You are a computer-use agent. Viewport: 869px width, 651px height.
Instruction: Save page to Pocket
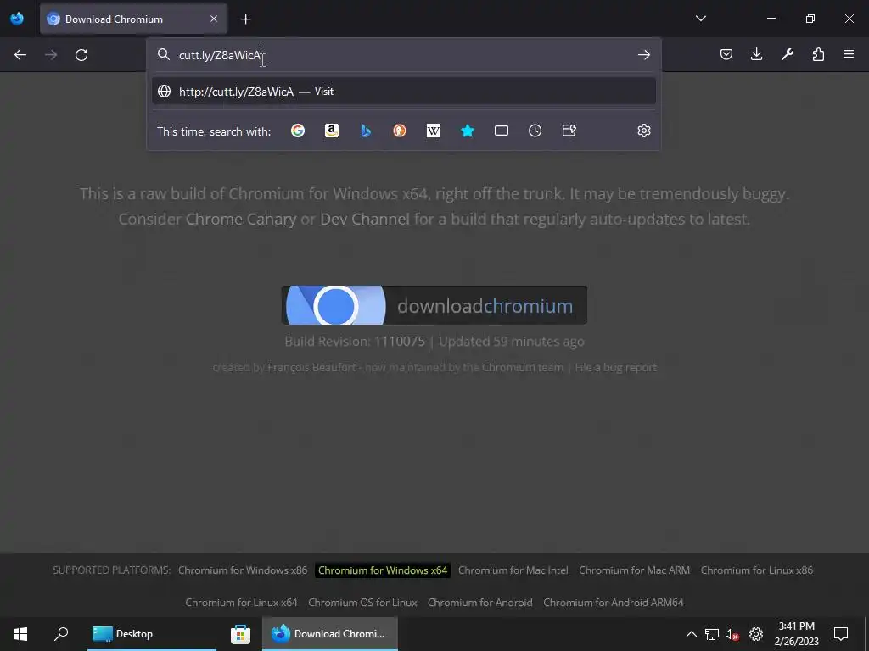point(726,54)
